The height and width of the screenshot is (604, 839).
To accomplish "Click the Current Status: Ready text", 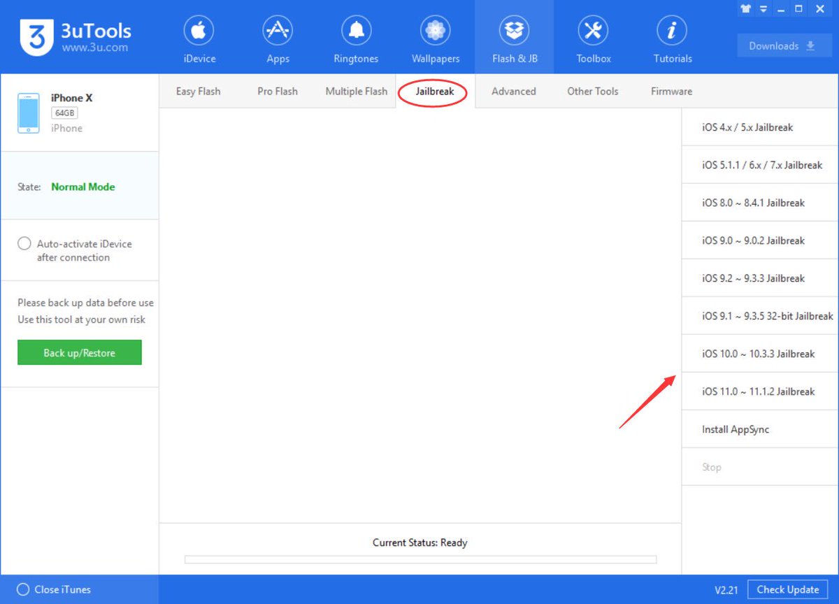I will coord(420,542).
